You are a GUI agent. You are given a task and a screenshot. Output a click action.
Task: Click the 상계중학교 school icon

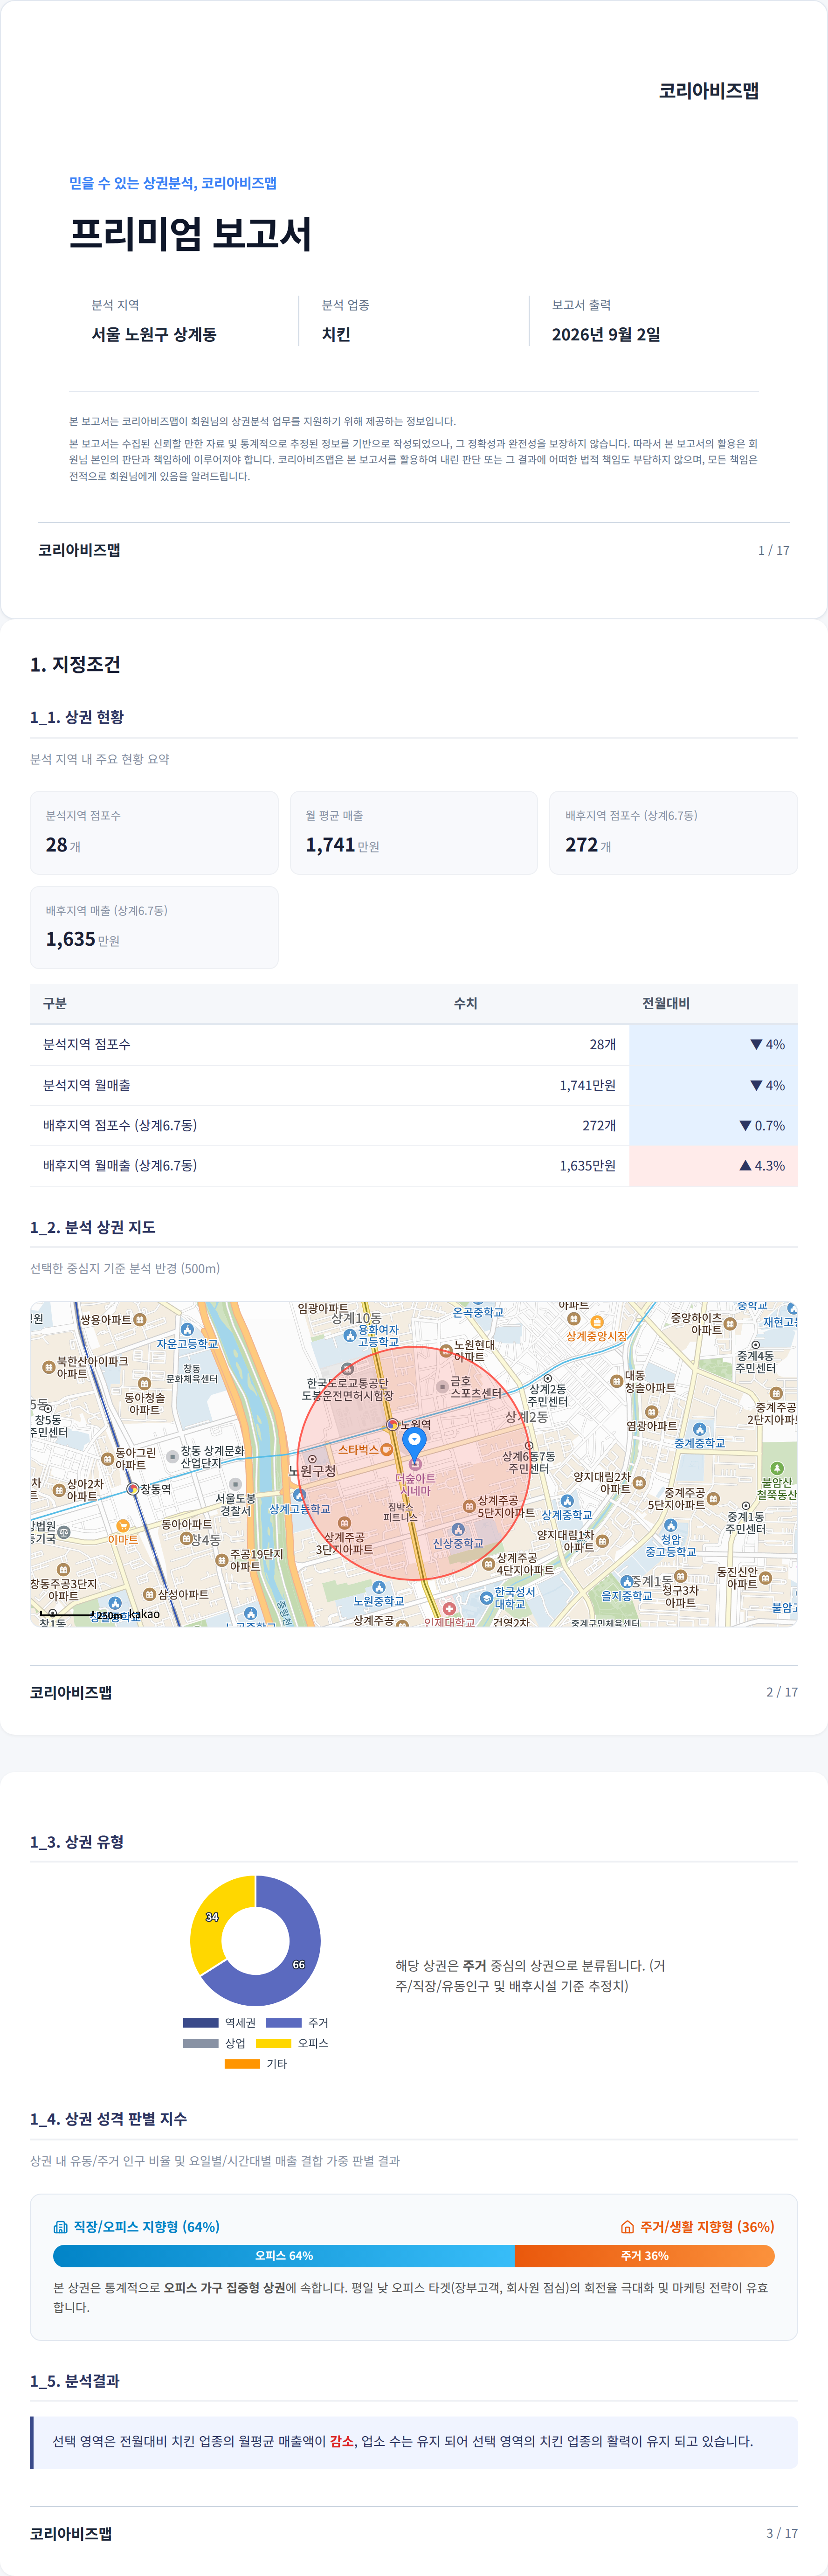tap(567, 1501)
